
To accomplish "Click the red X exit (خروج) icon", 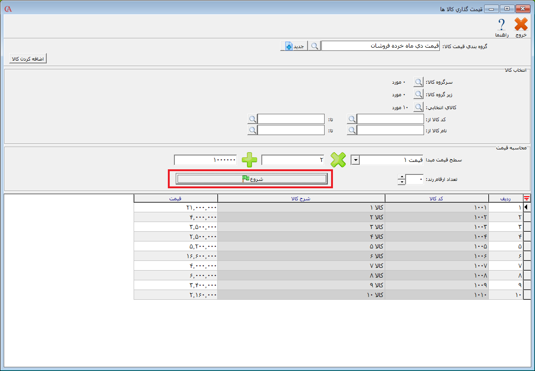I will 521,25.
